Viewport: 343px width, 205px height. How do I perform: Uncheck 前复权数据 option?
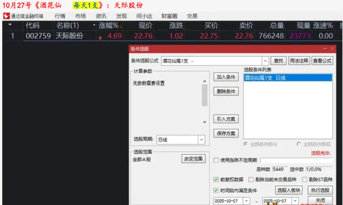point(216,180)
